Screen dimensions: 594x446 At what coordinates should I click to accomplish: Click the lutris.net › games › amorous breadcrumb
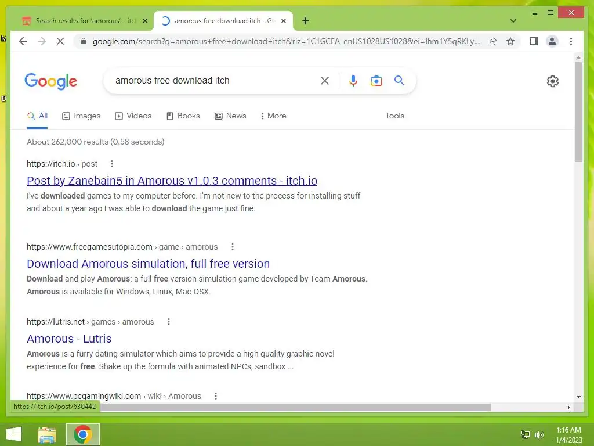tap(90, 322)
